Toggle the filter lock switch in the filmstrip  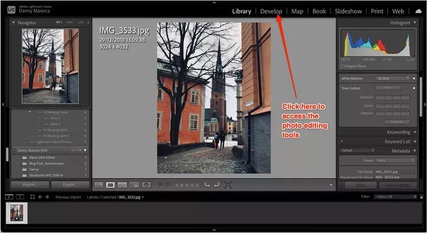click(422, 197)
